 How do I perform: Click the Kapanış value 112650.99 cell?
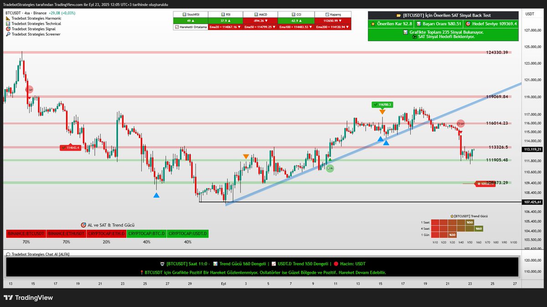[x=333, y=21]
